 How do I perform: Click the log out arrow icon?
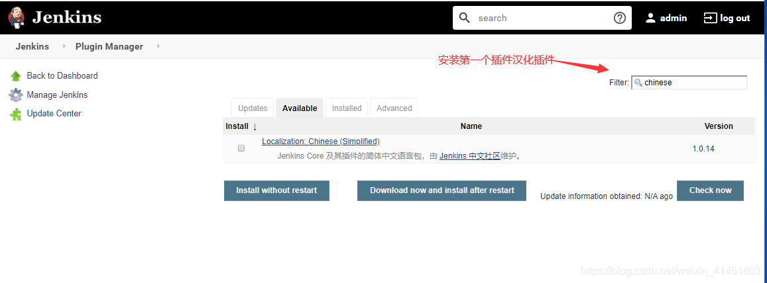pyautogui.click(x=709, y=18)
